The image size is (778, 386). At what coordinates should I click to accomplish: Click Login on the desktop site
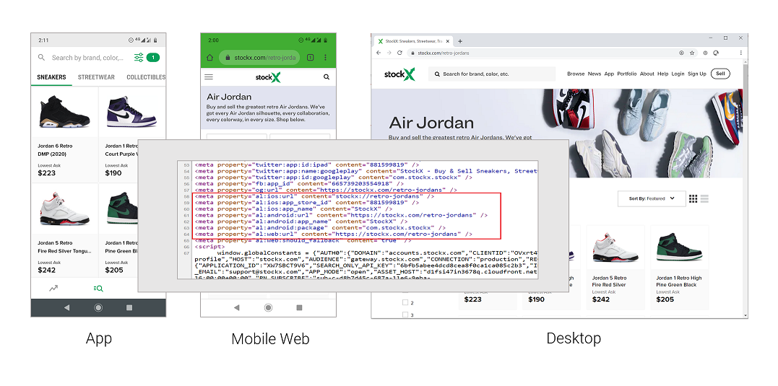coord(678,74)
